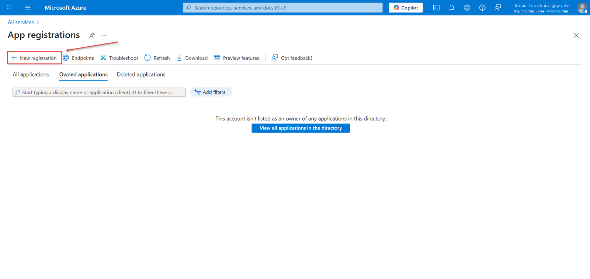
Task: Open the Add filters option
Action: [x=211, y=92]
